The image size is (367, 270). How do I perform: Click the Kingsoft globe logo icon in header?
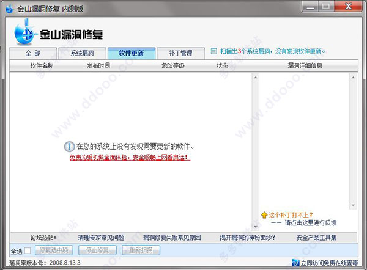click(x=25, y=32)
